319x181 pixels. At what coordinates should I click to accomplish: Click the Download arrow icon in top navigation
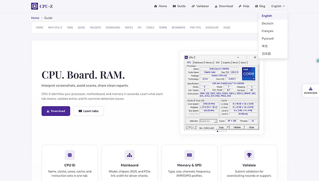pyautogui.click(x=216, y=6)
